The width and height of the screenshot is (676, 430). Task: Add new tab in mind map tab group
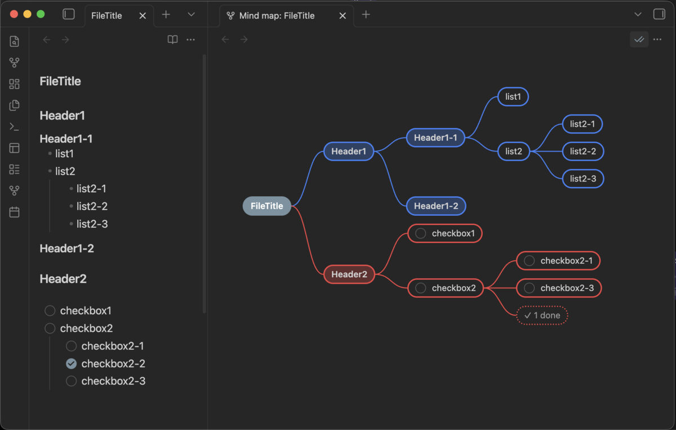[x=366, y=15]
